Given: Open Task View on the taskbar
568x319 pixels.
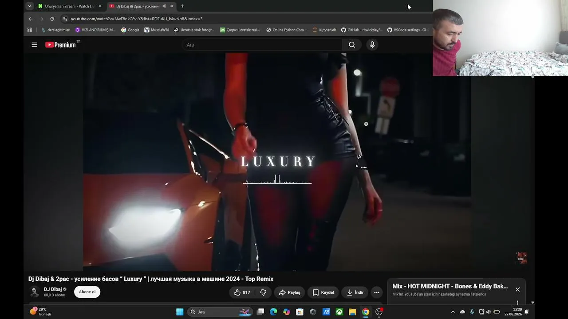Looking at the screenshot, I should coord(260,312).
